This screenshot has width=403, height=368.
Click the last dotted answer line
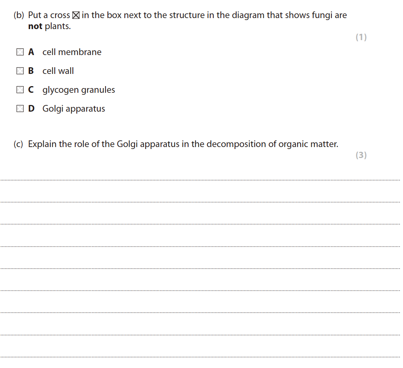click(x=201, y=357)
